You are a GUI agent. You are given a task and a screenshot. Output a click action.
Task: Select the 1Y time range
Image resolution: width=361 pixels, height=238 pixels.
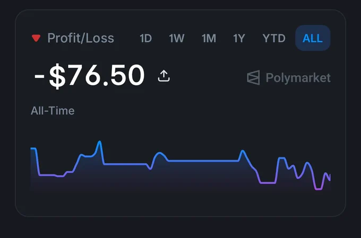[x=239, y=38]
